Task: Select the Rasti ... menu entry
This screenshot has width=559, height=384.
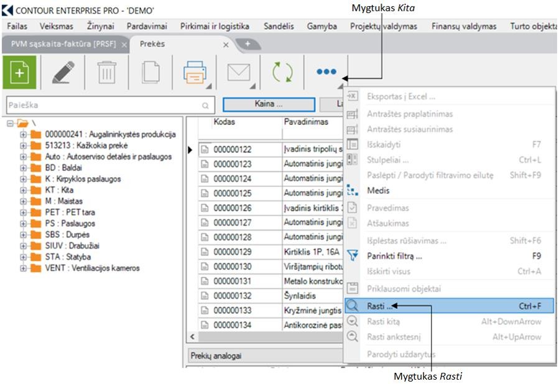Action: point(449,306)
